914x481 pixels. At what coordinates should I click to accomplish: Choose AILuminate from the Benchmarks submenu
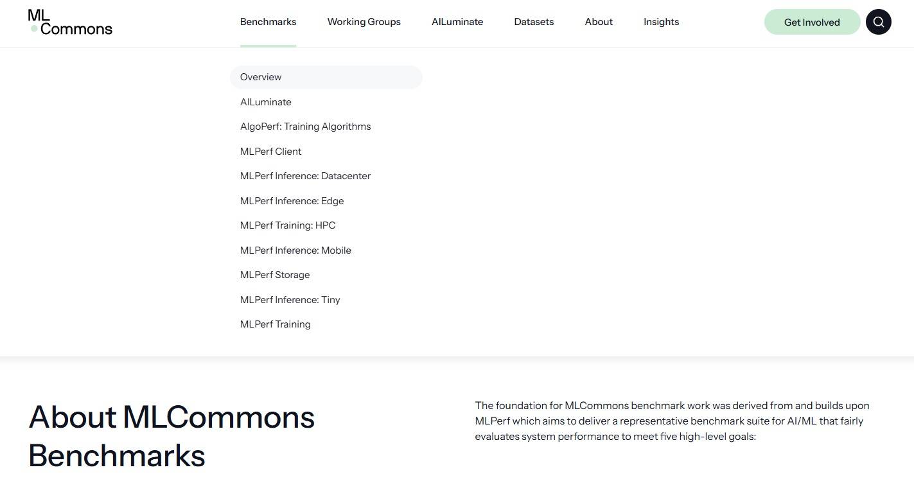[x=266, y=102]
